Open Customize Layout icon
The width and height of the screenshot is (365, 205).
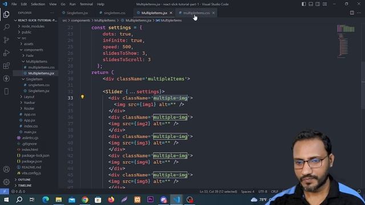coord(325,4)
